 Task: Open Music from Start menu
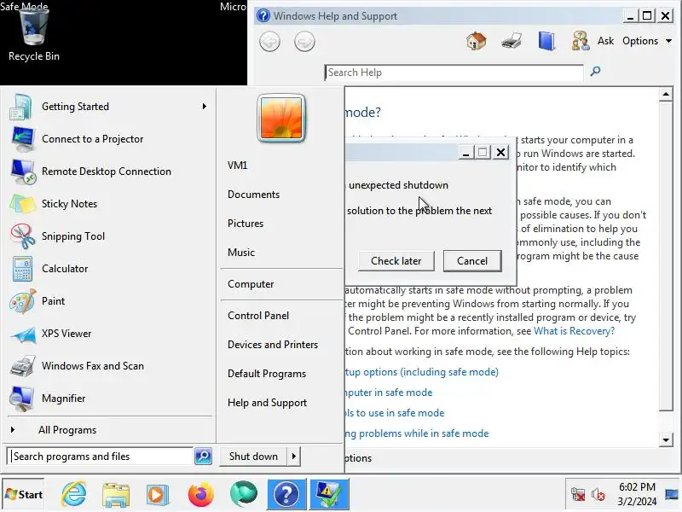pyautogui.click(x=241, y=253)
